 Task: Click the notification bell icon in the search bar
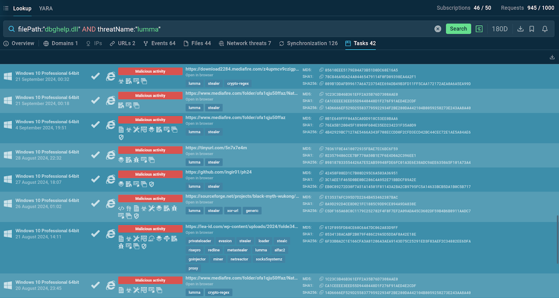click(545, 29)
